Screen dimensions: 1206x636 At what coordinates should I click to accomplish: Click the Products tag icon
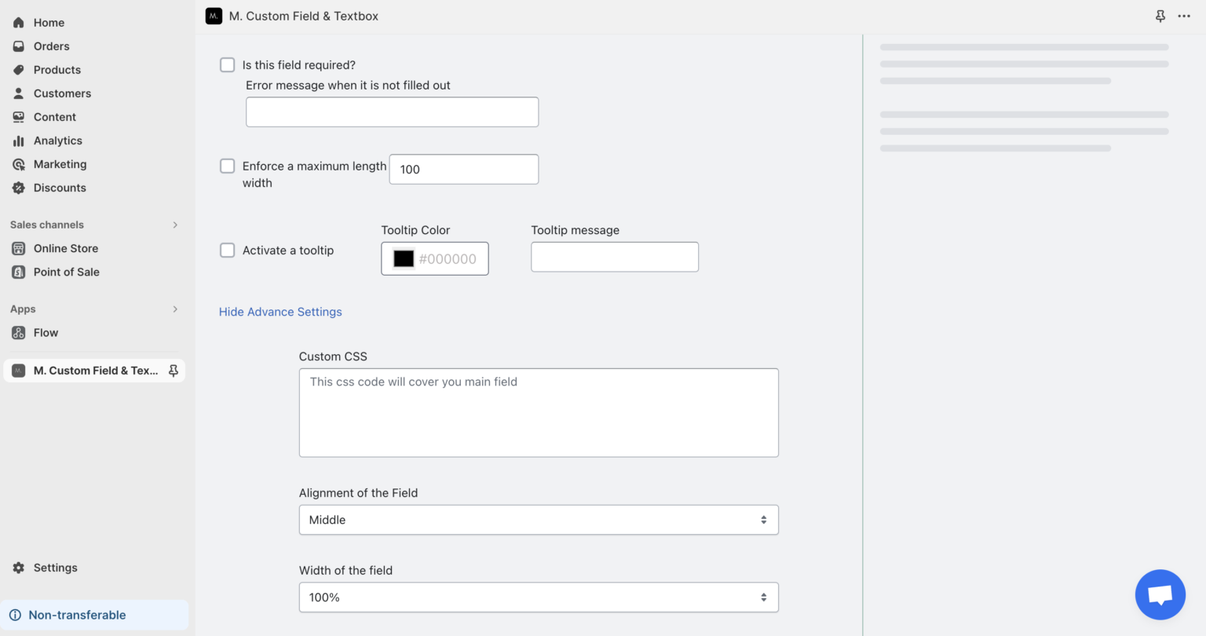pyautogui.click(x=19, y=70)
